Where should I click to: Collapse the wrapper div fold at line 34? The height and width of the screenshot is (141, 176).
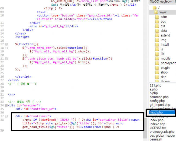coord(6,105)
